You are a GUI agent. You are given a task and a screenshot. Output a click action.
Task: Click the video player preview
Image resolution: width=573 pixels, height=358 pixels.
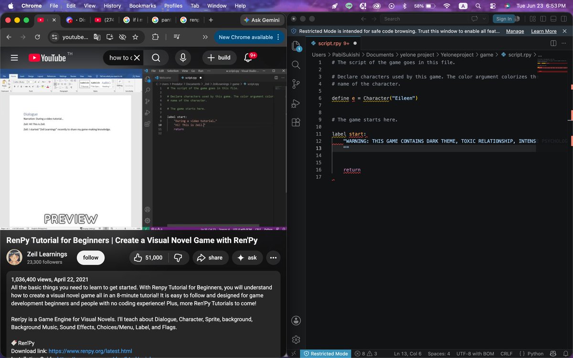click(x=143, y=149)
